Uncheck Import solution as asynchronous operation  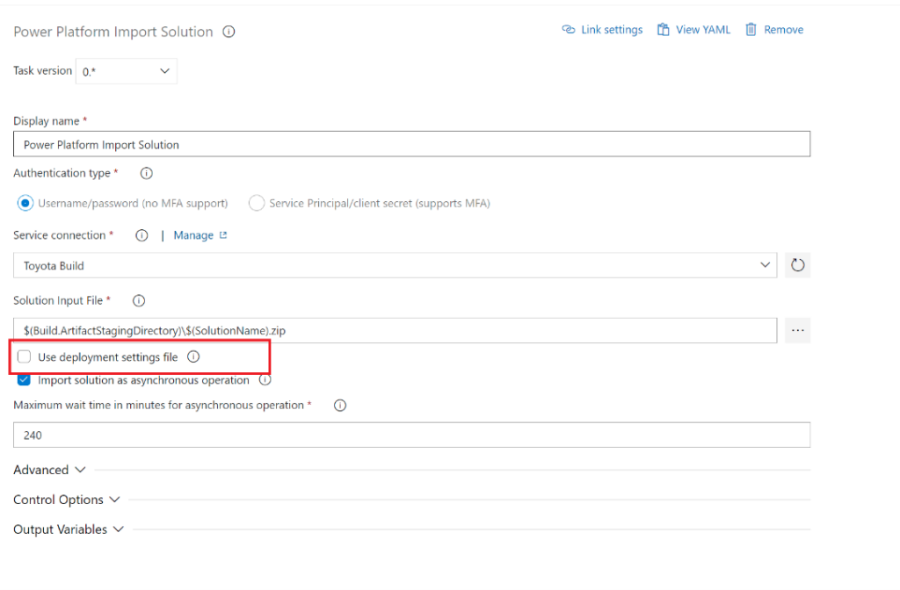[25, 380]
